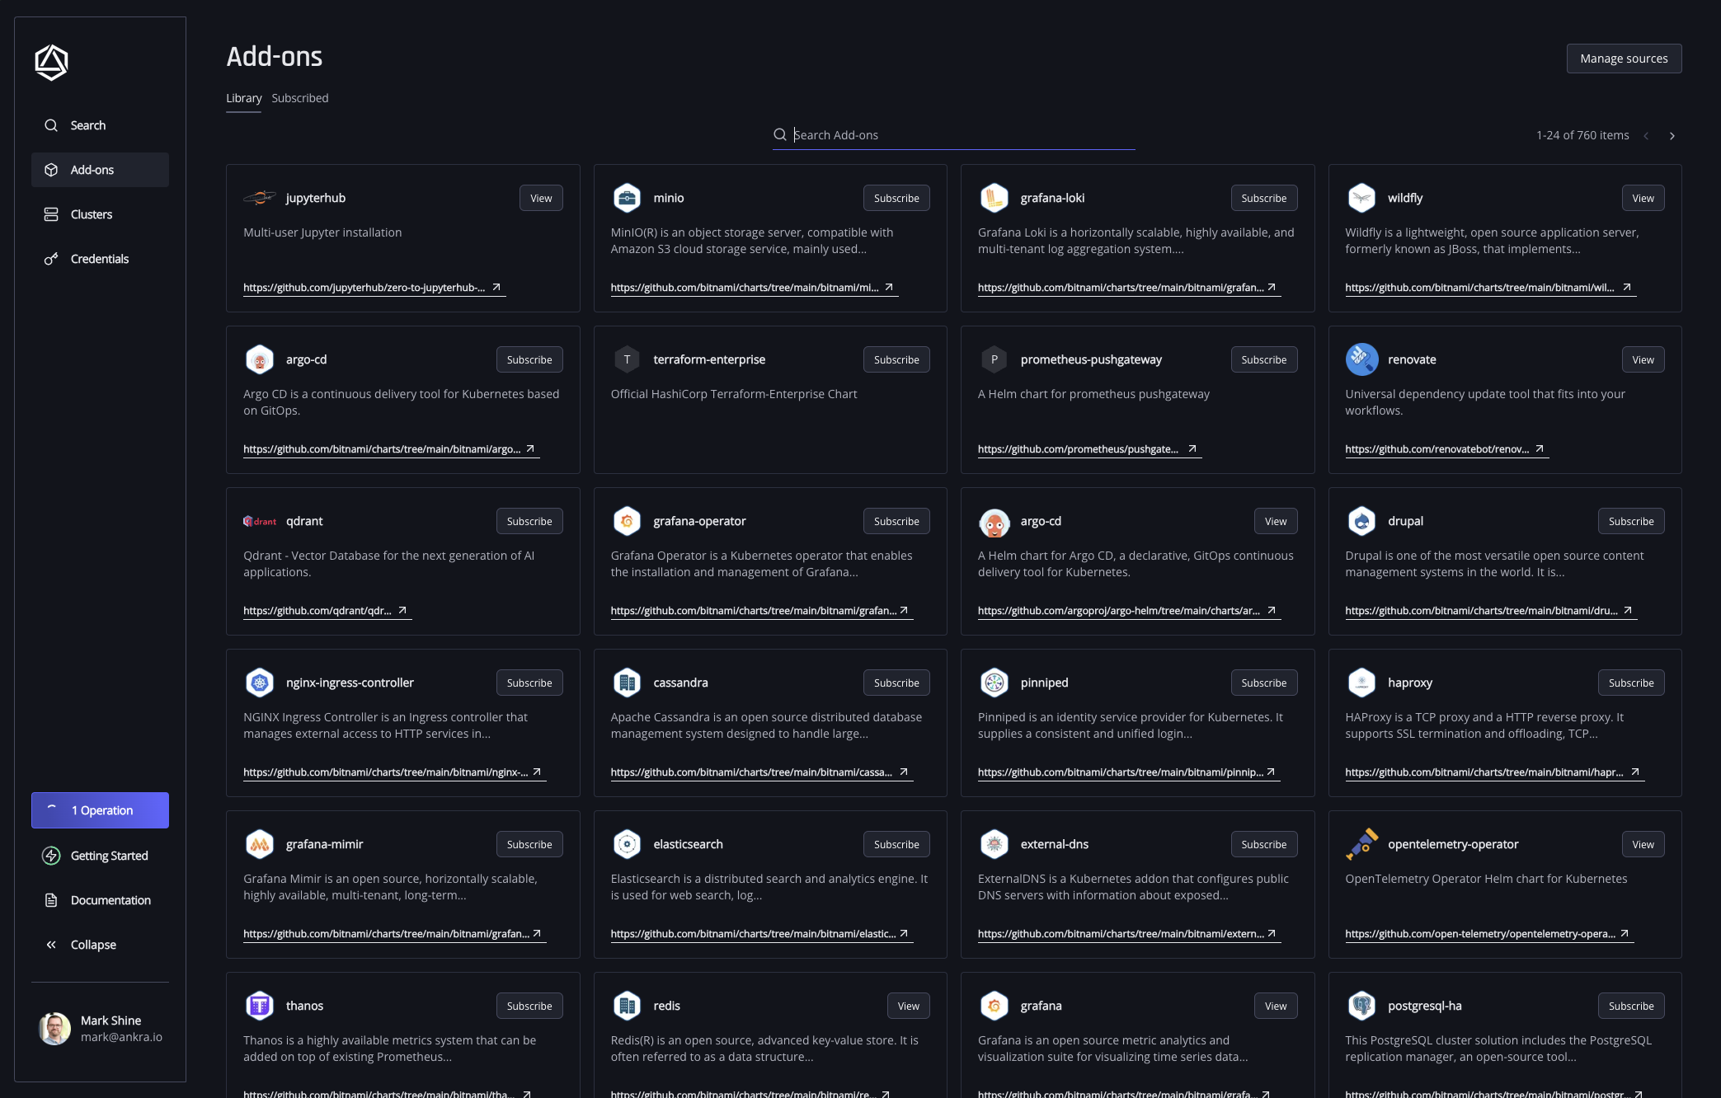This screenshot has width=1721, height=1098.
Task: Click the cassandra logo icon
Action: point(627,683)
